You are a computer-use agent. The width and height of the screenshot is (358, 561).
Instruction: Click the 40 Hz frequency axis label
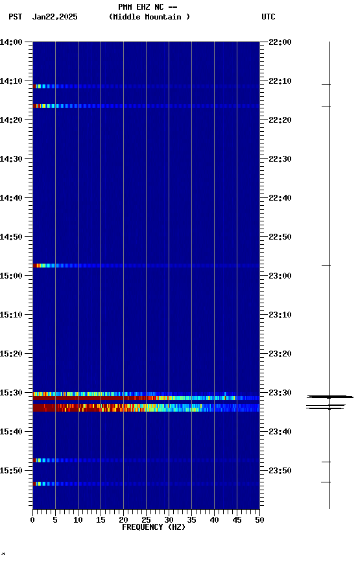214,520
